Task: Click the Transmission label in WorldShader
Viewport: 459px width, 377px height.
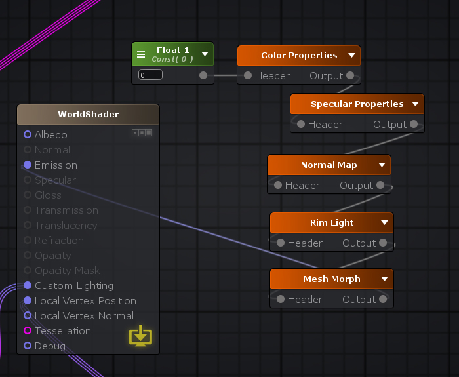Action: coord(66,210)
